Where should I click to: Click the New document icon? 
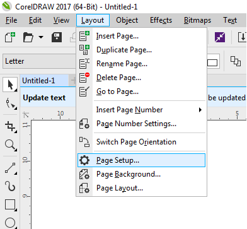point(10,37)
